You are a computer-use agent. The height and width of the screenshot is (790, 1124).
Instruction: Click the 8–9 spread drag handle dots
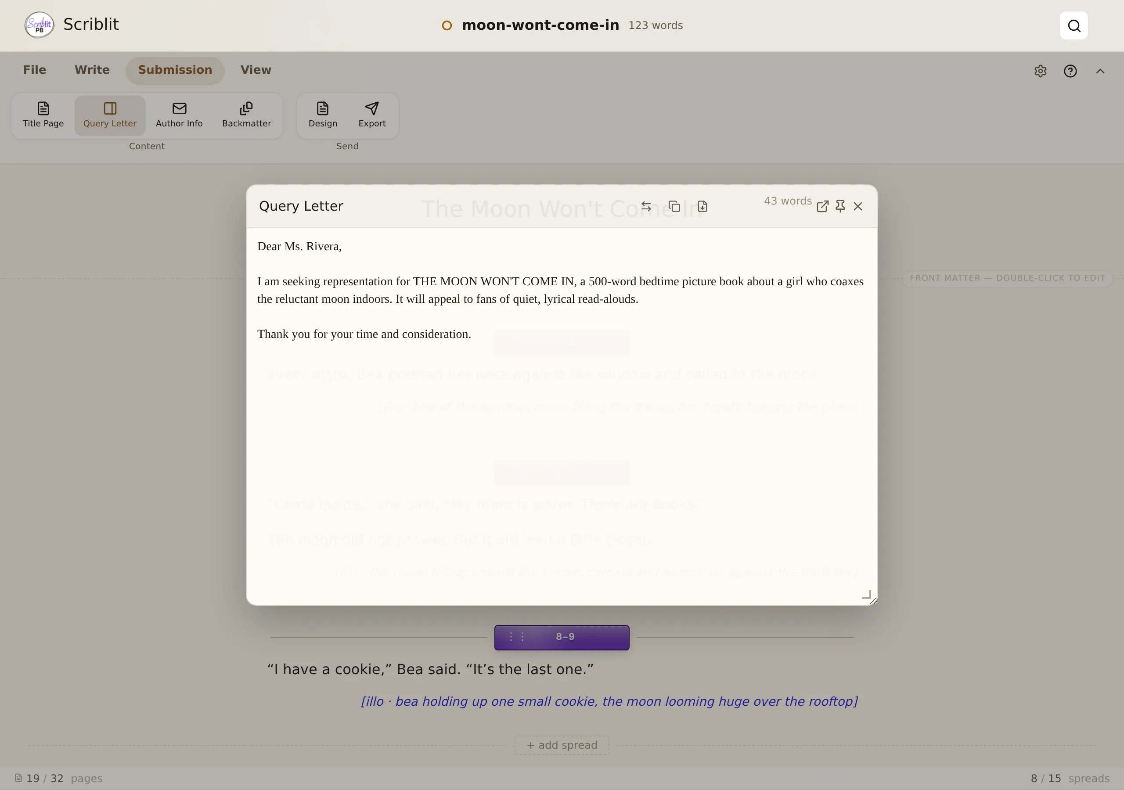516,637
